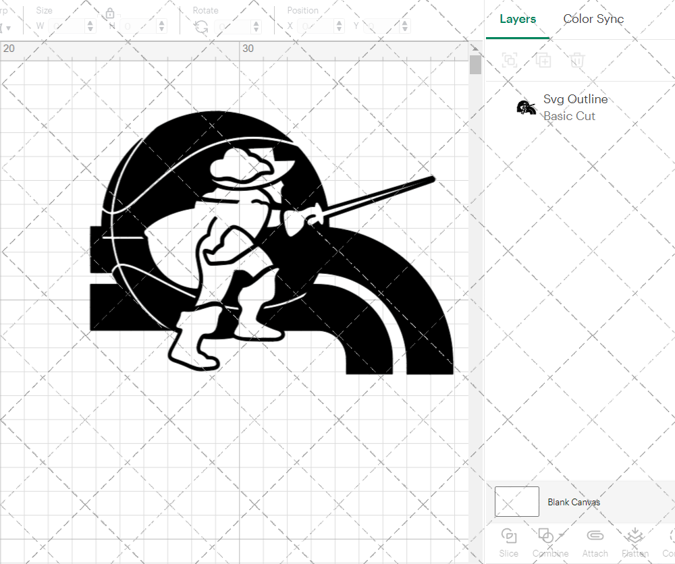Click the Position X stepper arrows
This screenshot has width=675, height=564.
tap(340, 26)
